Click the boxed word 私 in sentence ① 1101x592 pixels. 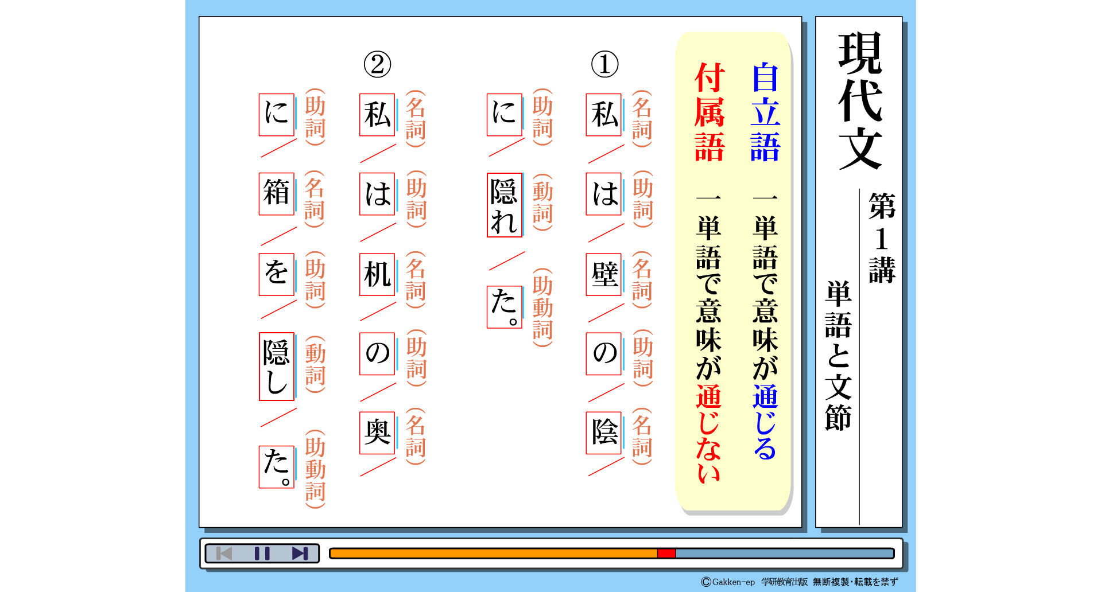coord(604,115)
